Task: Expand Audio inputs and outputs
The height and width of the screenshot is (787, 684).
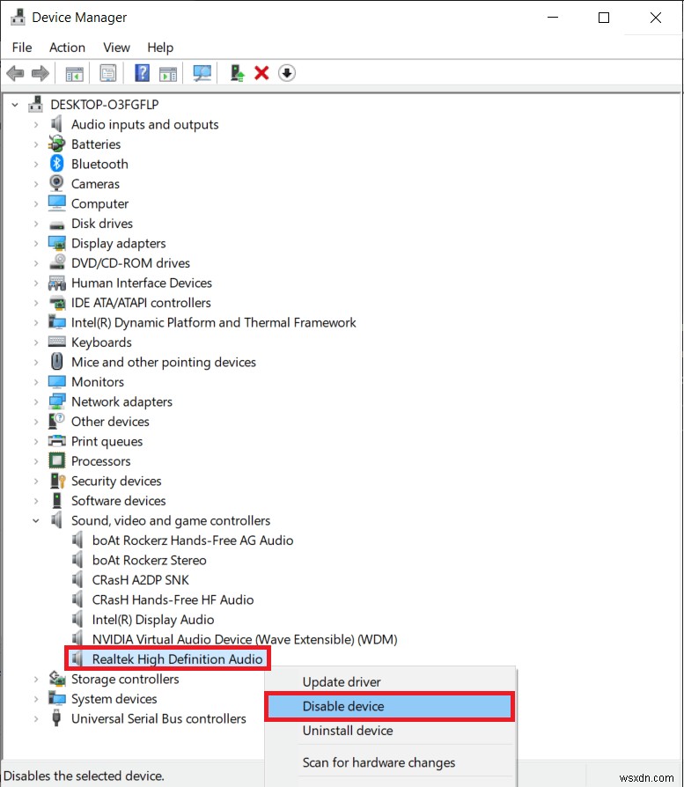Action: [x=35, y=124]
